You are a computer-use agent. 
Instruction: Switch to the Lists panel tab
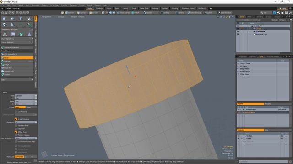click(x=261, y=56)
